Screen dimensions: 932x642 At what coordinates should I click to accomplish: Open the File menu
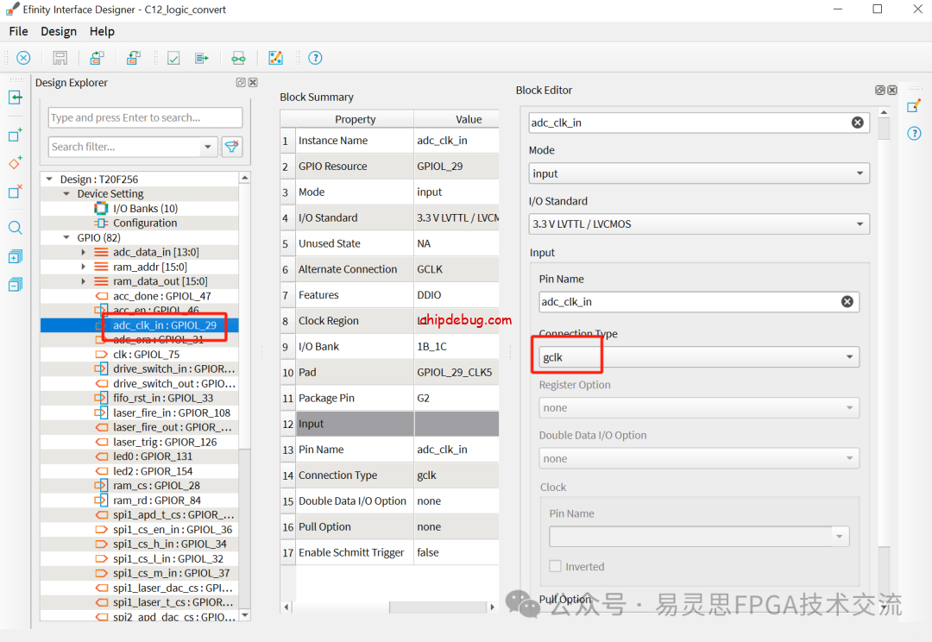coord(18,31)
